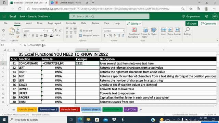Open the Formulas ribbon tab
This screenshot has width=219, height=123.
[71, 23]
